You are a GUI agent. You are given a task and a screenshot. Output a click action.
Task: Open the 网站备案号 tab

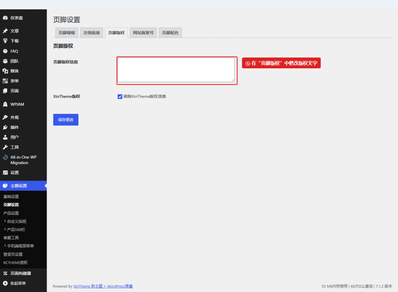(x=143, y=33)
